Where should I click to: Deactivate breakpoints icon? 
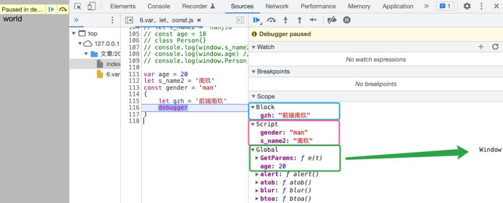click(x=332, y=20)
